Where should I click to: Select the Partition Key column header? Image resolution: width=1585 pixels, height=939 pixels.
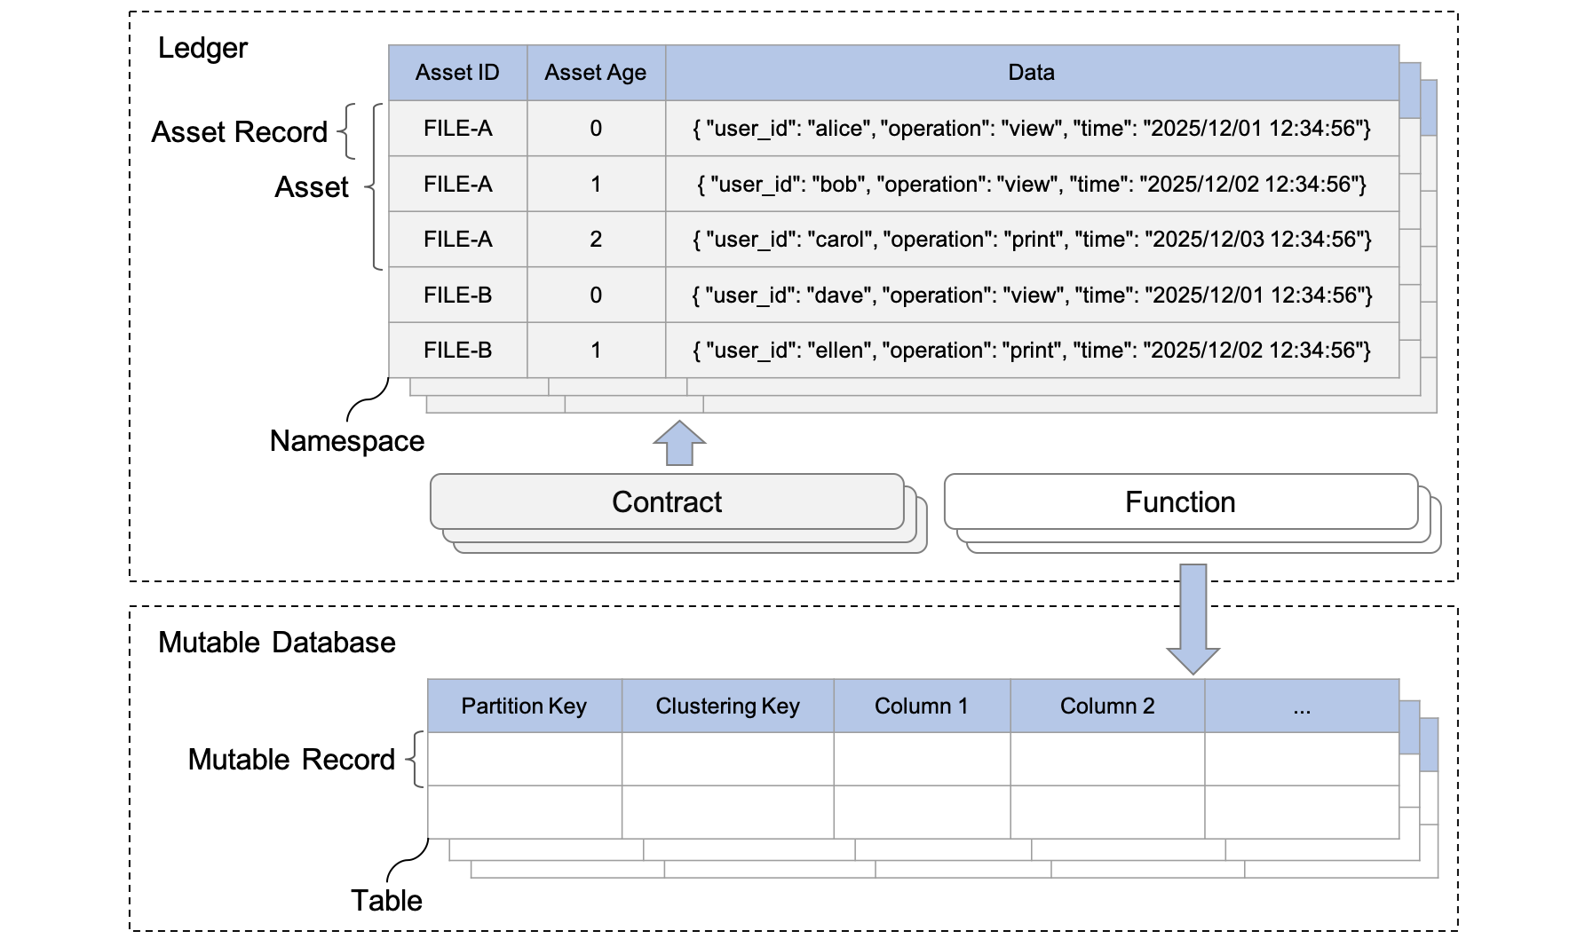click(524, 706)
